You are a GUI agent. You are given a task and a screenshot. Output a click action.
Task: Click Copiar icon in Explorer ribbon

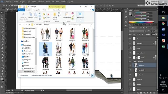30,14
